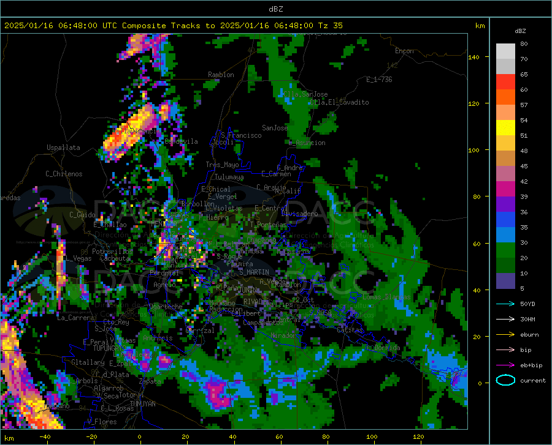This screenshot has height=445, width=552.
Task: Click the 'V_Flores' map label
Action: (102, 422)
